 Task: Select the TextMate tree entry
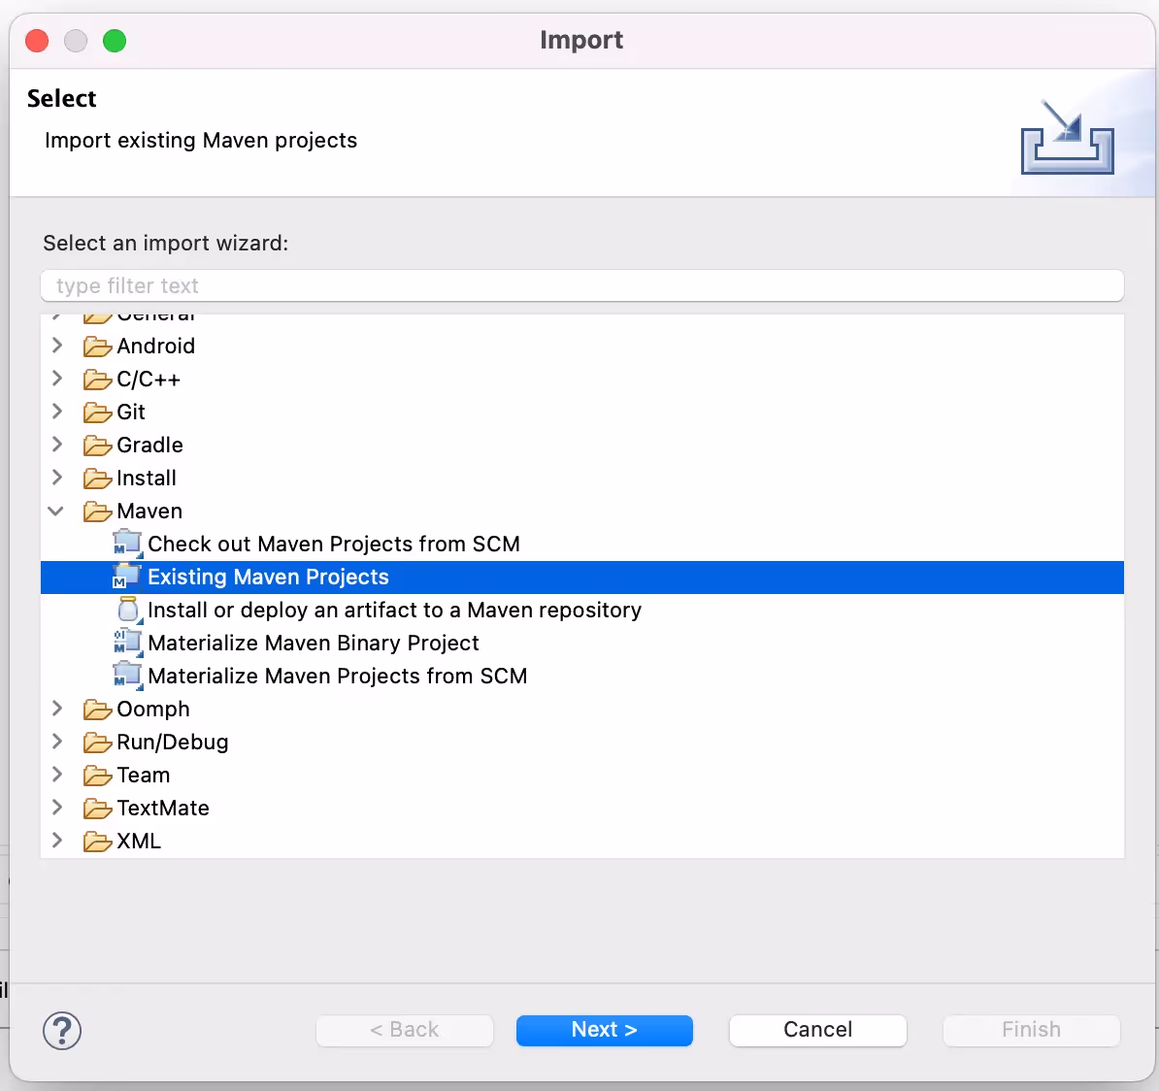[163, 808]
